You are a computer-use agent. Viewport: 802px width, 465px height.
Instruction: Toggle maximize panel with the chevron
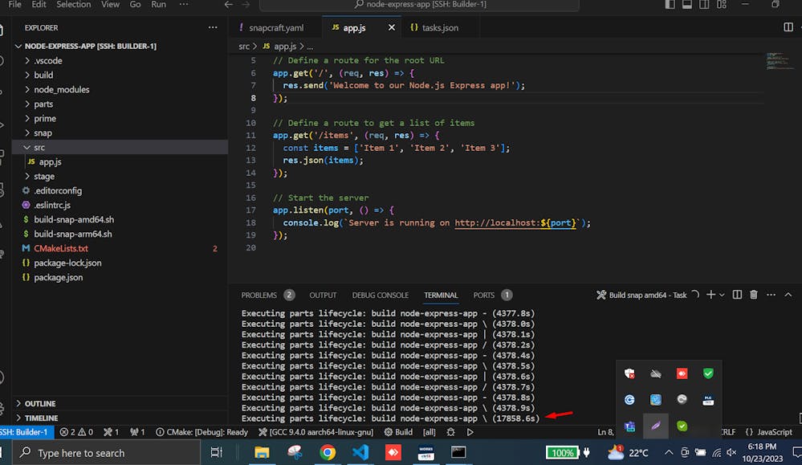click(x=788, y=295)
